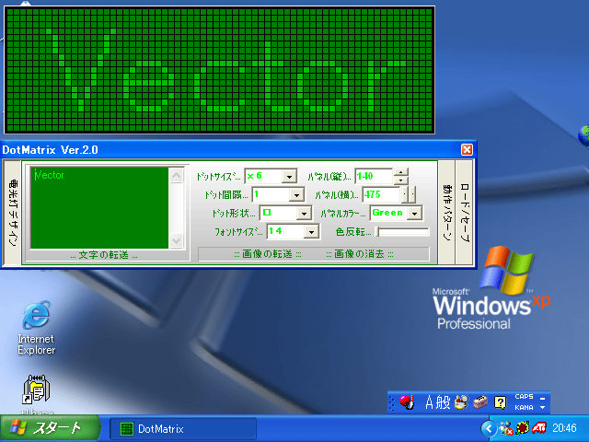Click the 20:46 clock in the tray
589x442 pixels.
click(564, 427)
